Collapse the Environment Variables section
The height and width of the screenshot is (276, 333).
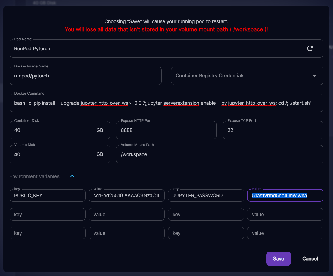[72, 176]
